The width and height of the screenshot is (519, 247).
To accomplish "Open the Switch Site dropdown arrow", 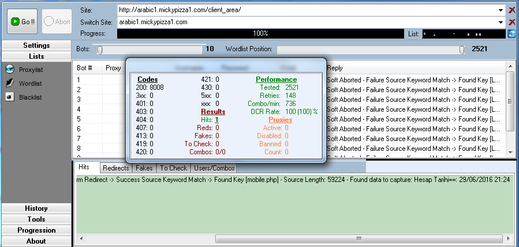I will [501, 22].
